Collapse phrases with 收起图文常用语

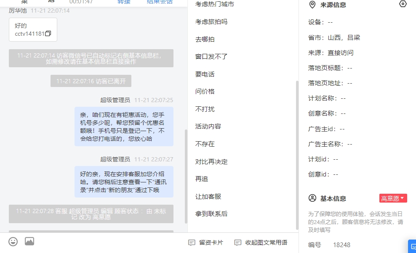(x=261, y=242)
